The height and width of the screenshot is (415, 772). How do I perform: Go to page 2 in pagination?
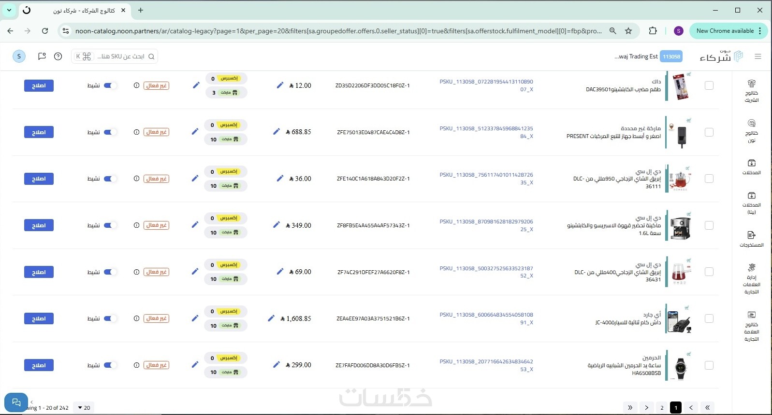coord(662,408)
